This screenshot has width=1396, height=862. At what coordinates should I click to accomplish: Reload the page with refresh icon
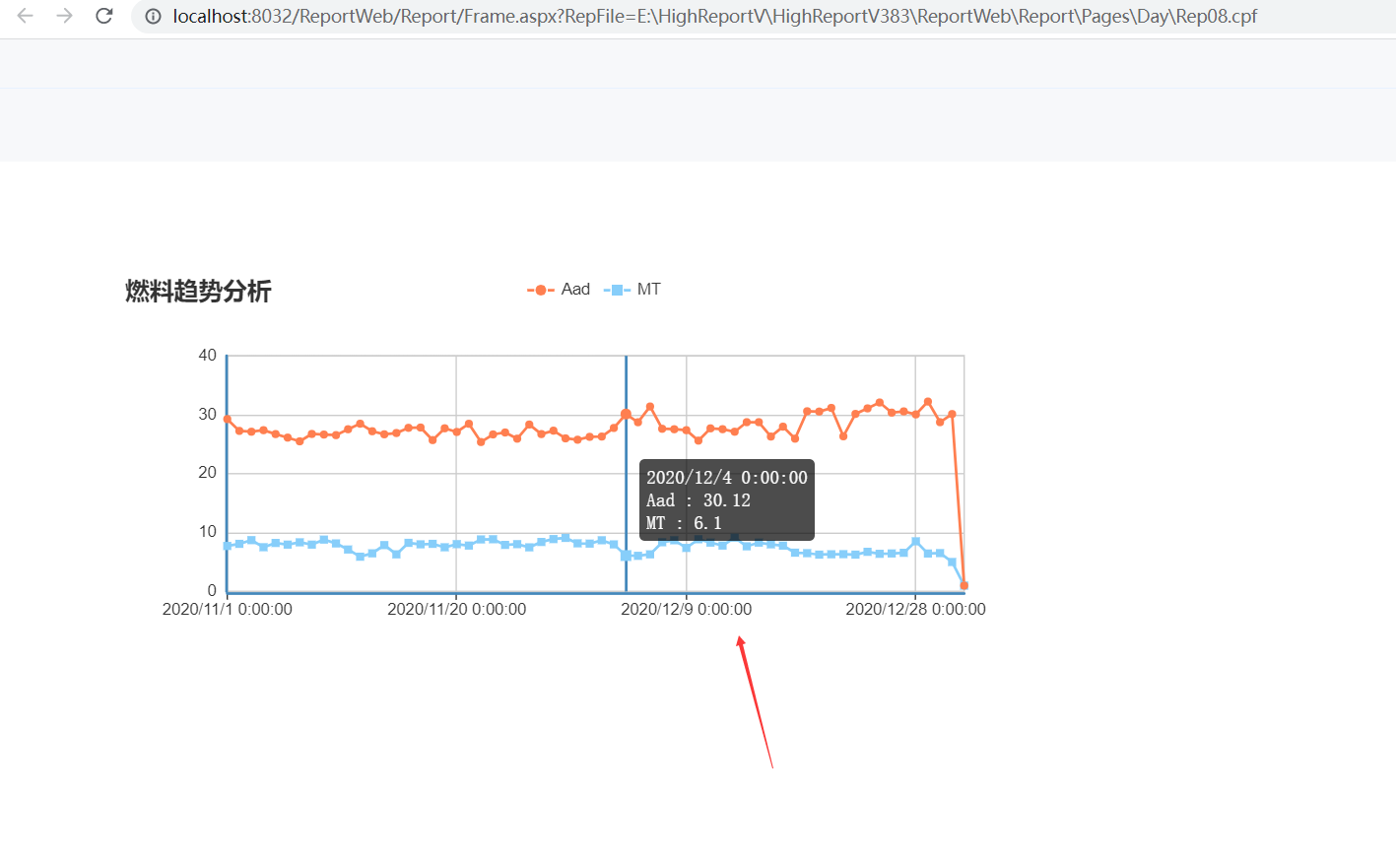click(x=104, y=16)
